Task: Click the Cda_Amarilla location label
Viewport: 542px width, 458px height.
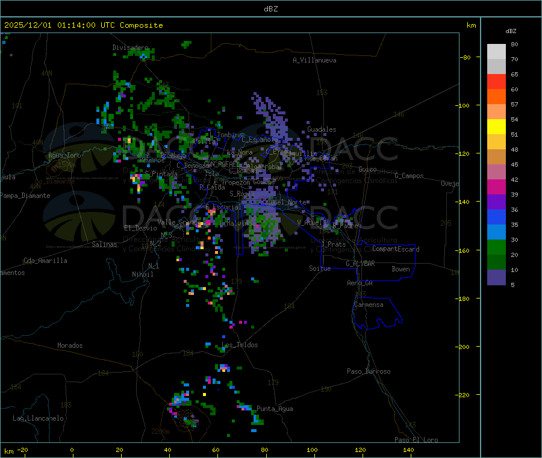Action: click(x=45, y=261)
